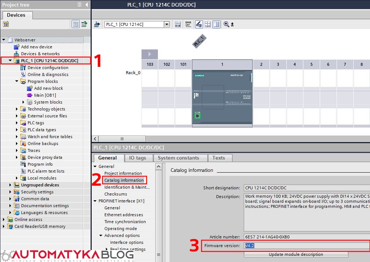Collapse the Advanced options group
This screenshot has width=370, height=262.
101,235
